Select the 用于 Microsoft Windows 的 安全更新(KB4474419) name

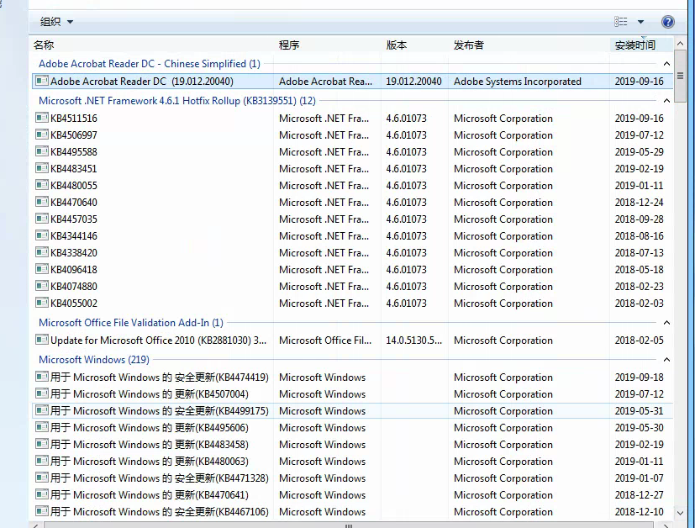(x=160, y=378)
